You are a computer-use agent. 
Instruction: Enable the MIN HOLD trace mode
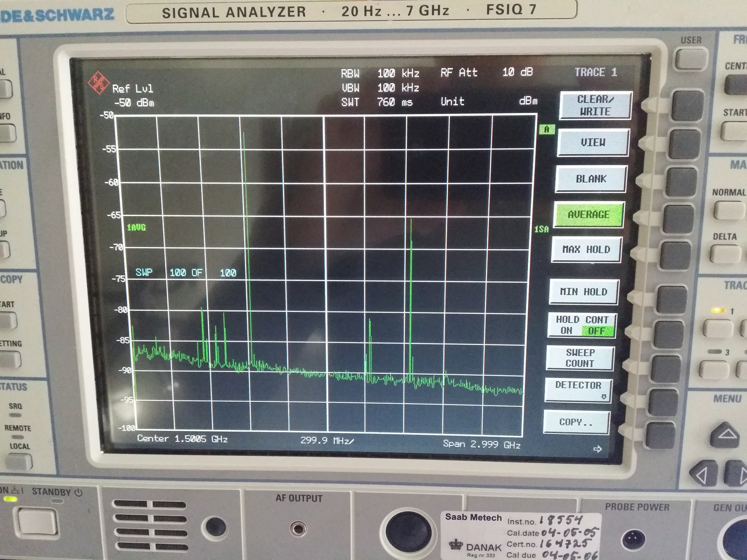point(584,292)
